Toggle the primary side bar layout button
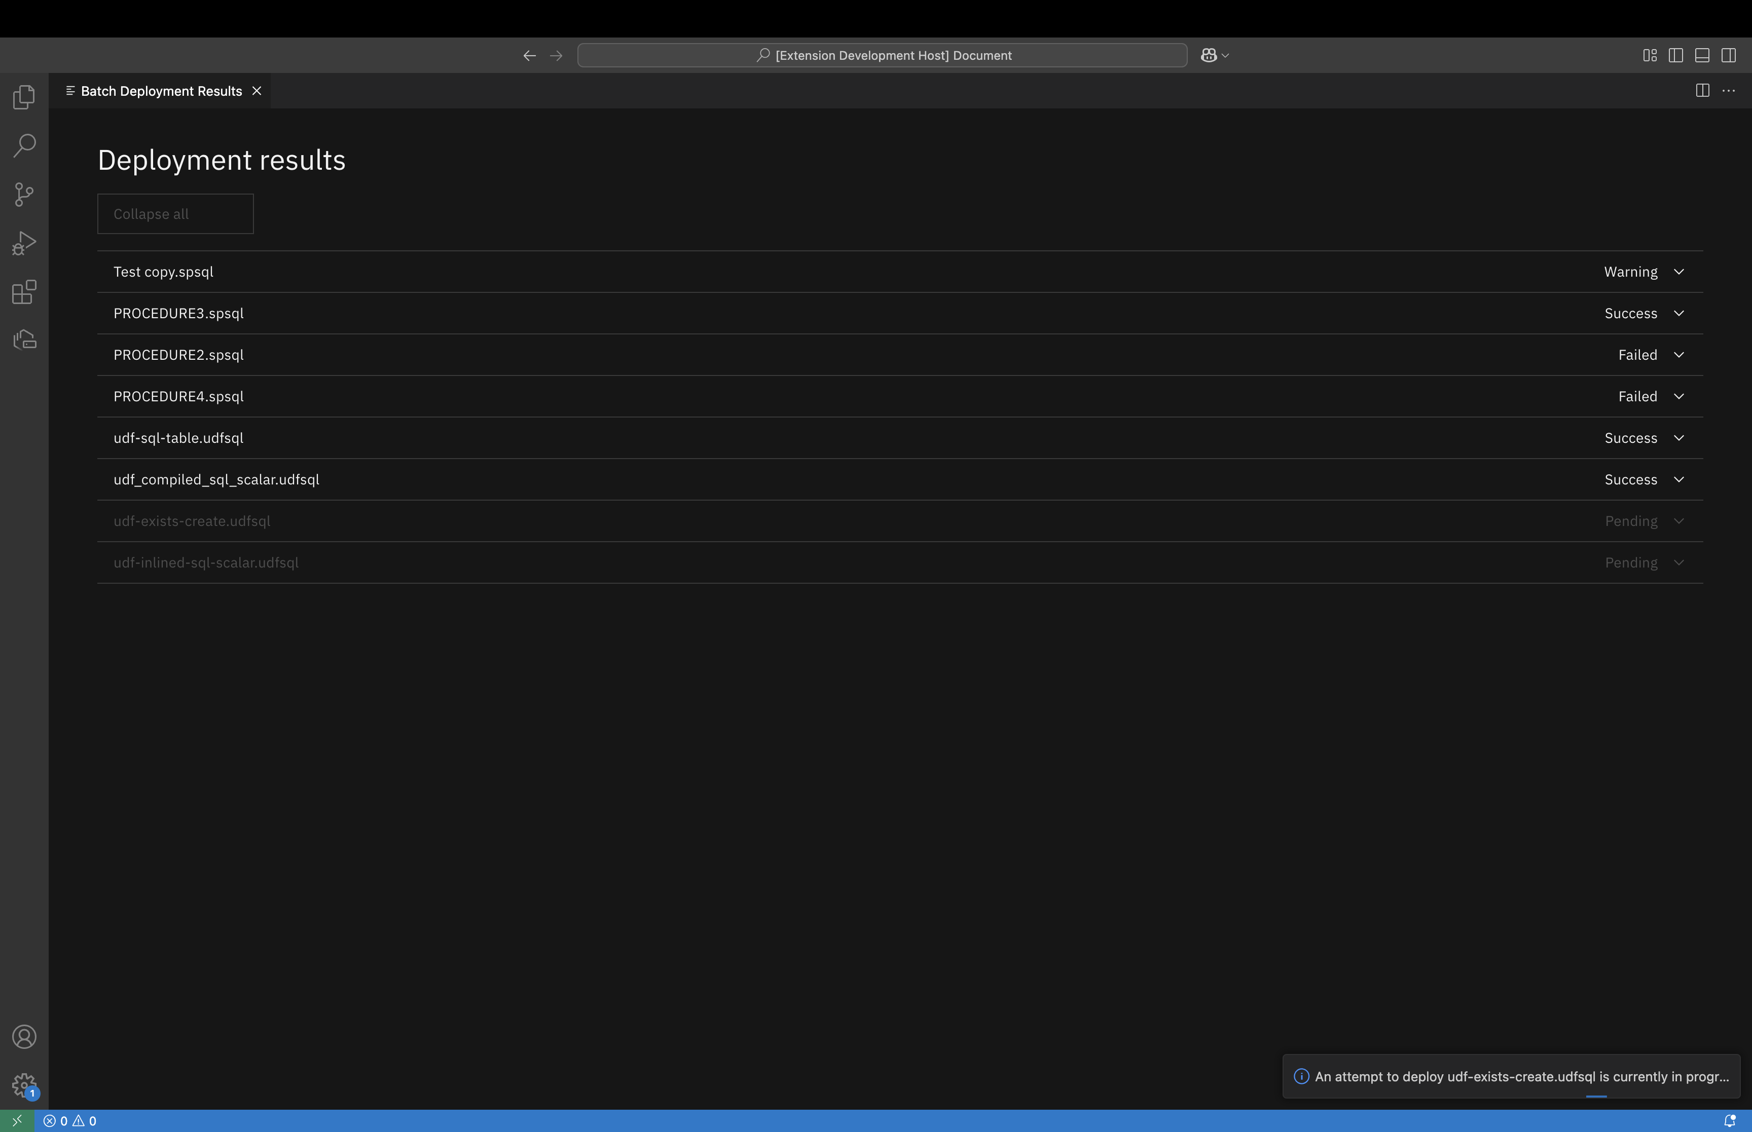Image resolution: width=1752 pixels, height=1132 pixels. tap(1675, 55)
